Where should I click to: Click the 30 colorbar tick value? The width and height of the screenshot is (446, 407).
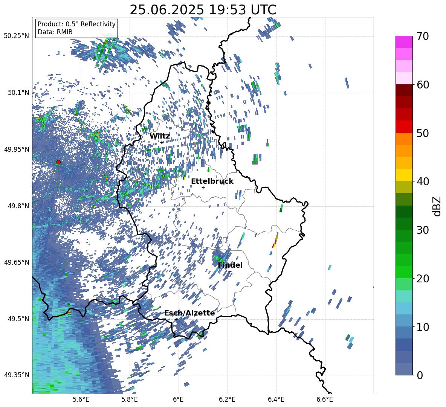pyautogui.click(x=422, y=230)
